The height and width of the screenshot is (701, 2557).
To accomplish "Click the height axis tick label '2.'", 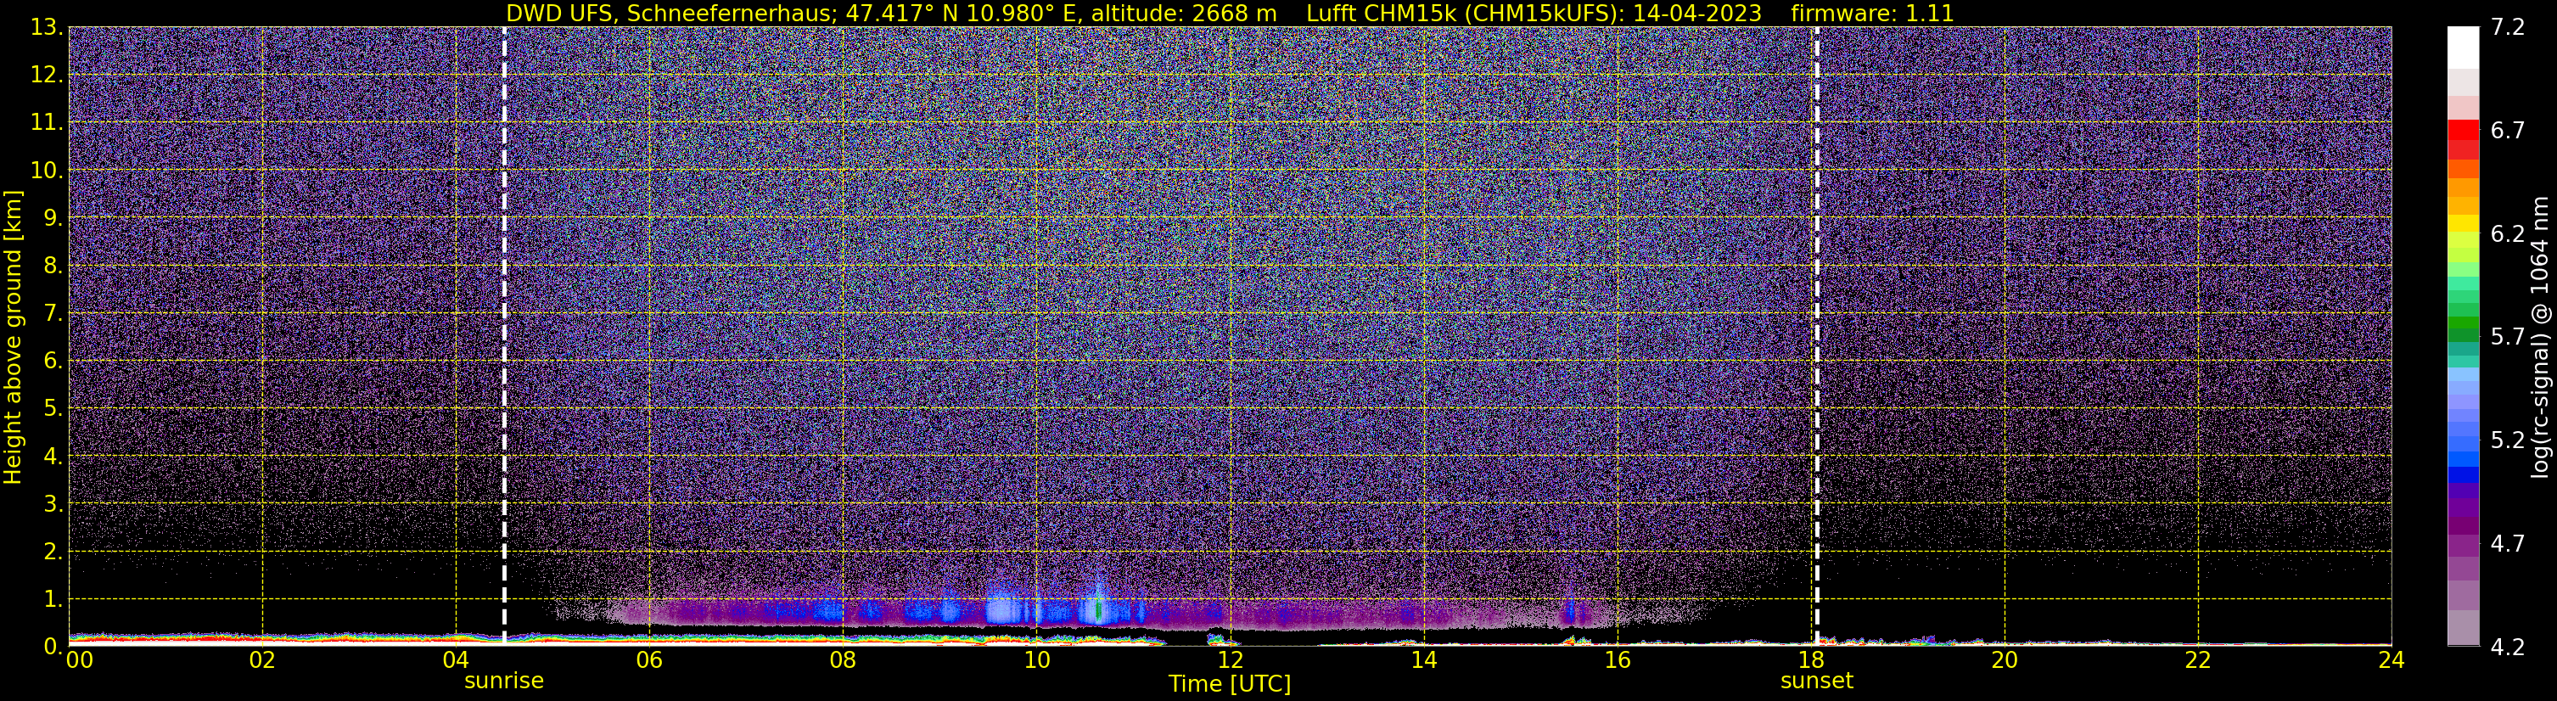I will coord(53,551).
